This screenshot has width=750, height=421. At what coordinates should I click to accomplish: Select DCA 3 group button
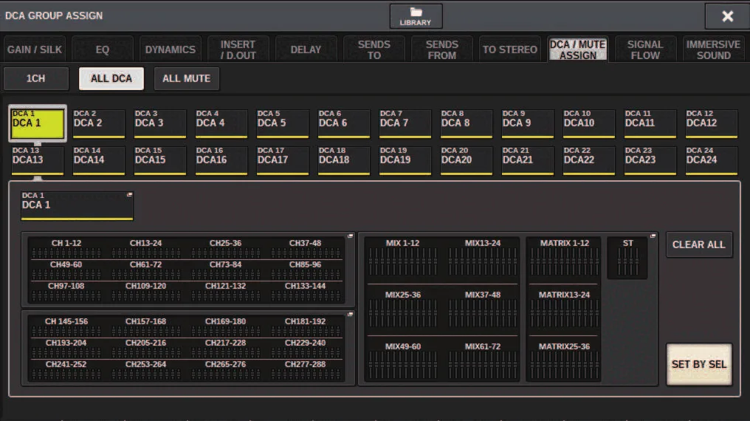point(159,123)
